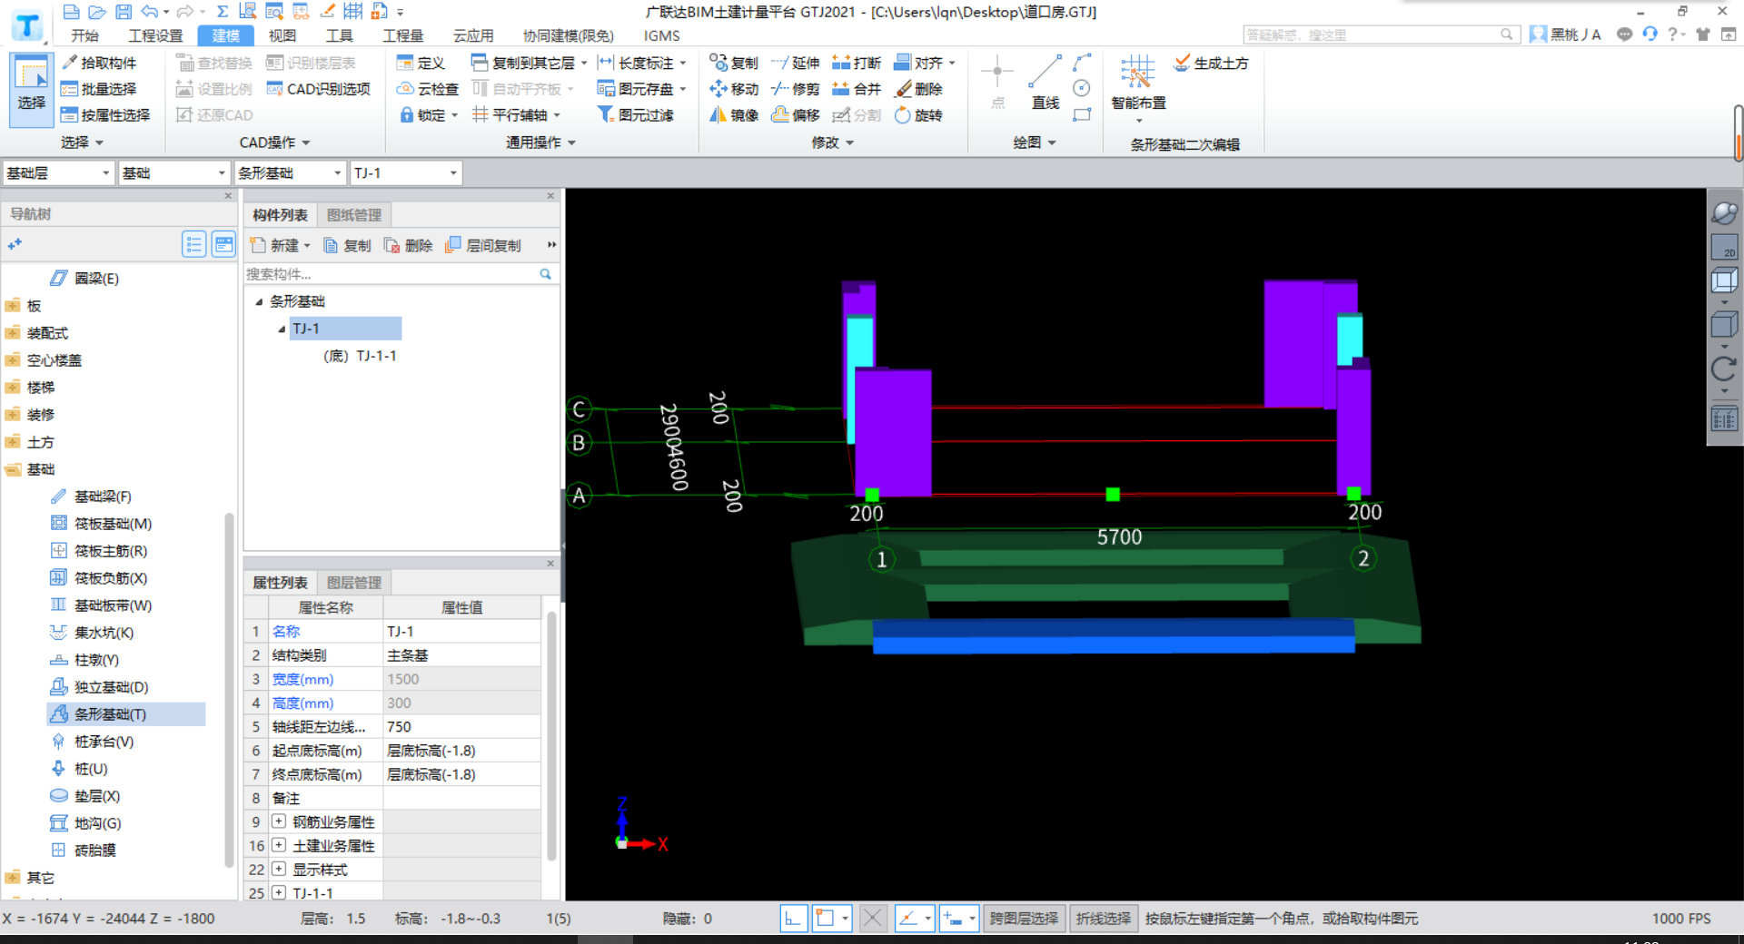Open the 开始 ribbon tab
1744x944 pixels.
[85, 35]
